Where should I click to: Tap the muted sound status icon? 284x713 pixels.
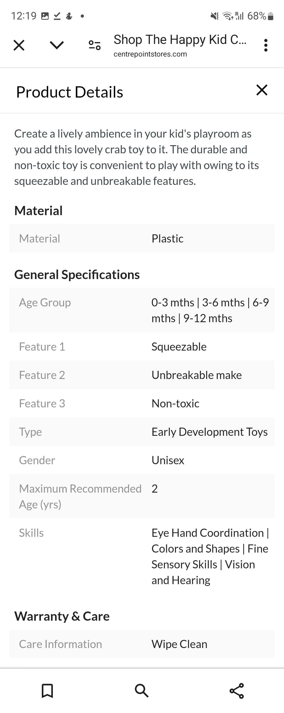pos(214,16)
